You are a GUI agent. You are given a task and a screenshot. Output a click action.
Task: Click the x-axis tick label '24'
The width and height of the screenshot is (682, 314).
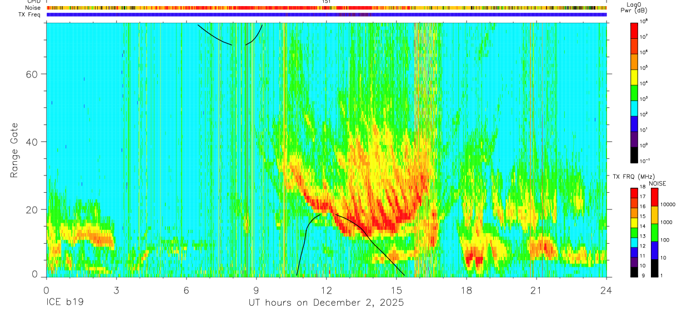click(606, 290)
